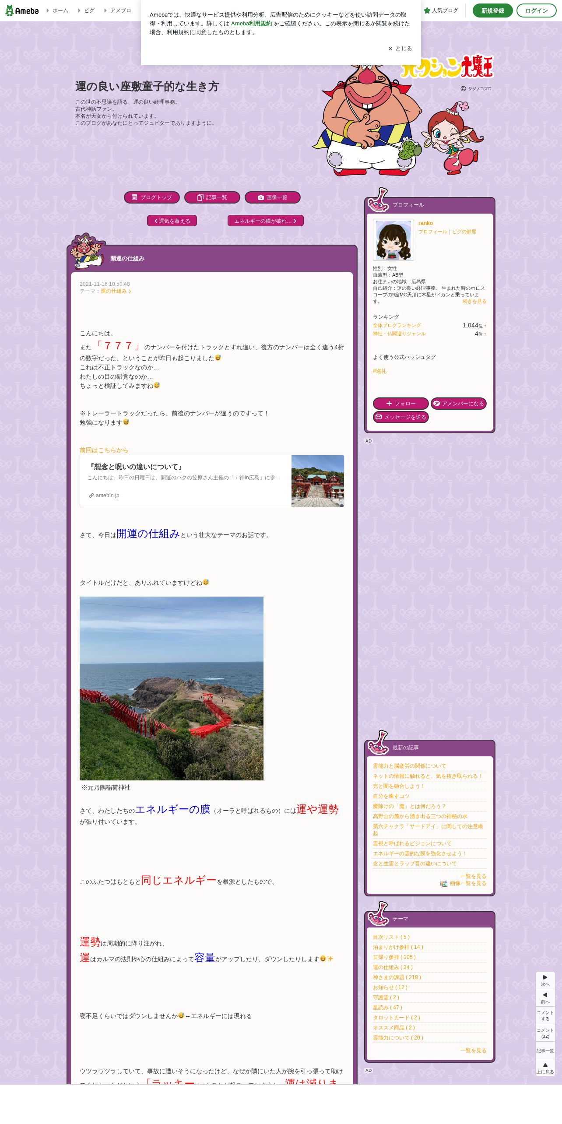Viewport: 562px width, 1124px height.
Task: Click the shrine thumbnail in link card
Action: point(318,481)
